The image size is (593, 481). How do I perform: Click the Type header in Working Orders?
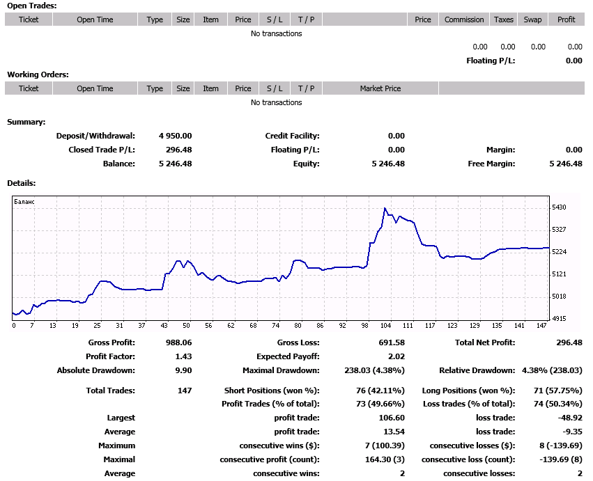pos(155,88)
